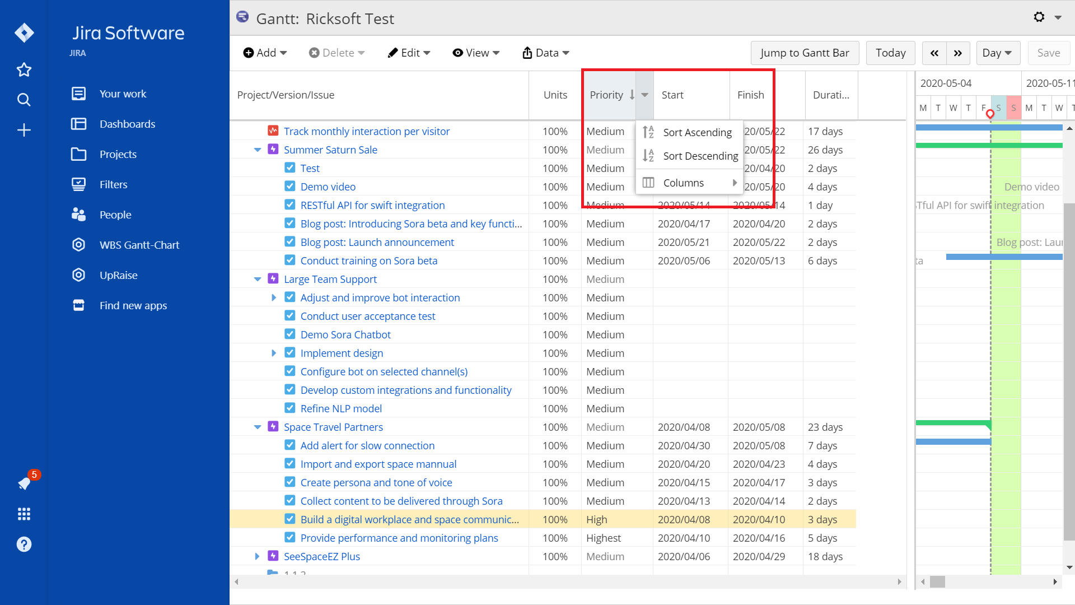Jump to previous period with double-left arrow
Image resolution: width=1075 pixels, height=605 pixels.
pos(934,53)
